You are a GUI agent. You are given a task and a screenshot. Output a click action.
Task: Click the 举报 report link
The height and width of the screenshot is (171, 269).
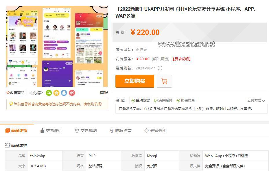click(x=104, y=93)
